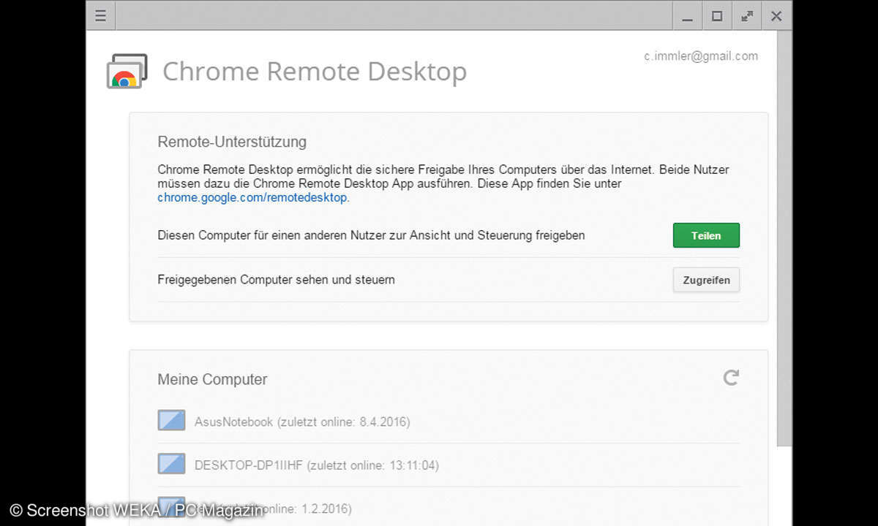Click the green Teilen button
This screenshot has width=878, height=526.
pos(706,236)
